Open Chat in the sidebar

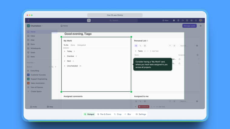coord(32,40)
